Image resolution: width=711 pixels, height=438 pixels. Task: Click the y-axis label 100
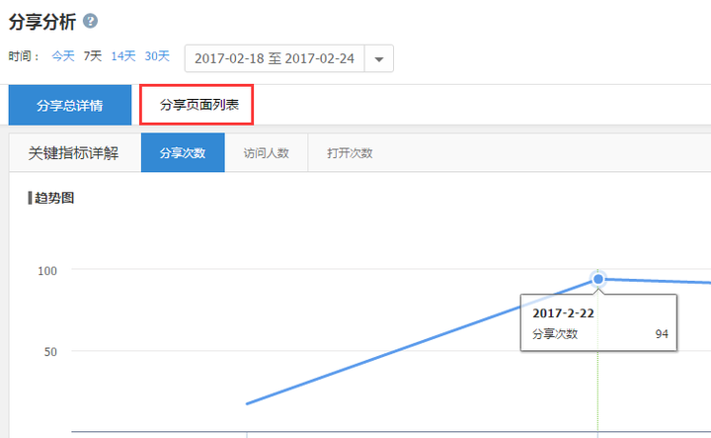pyautogui.click(x=47, y=271)
